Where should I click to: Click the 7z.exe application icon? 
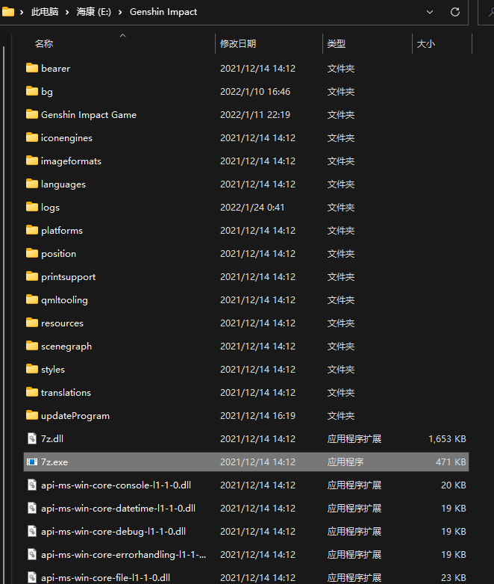point(32,462)
